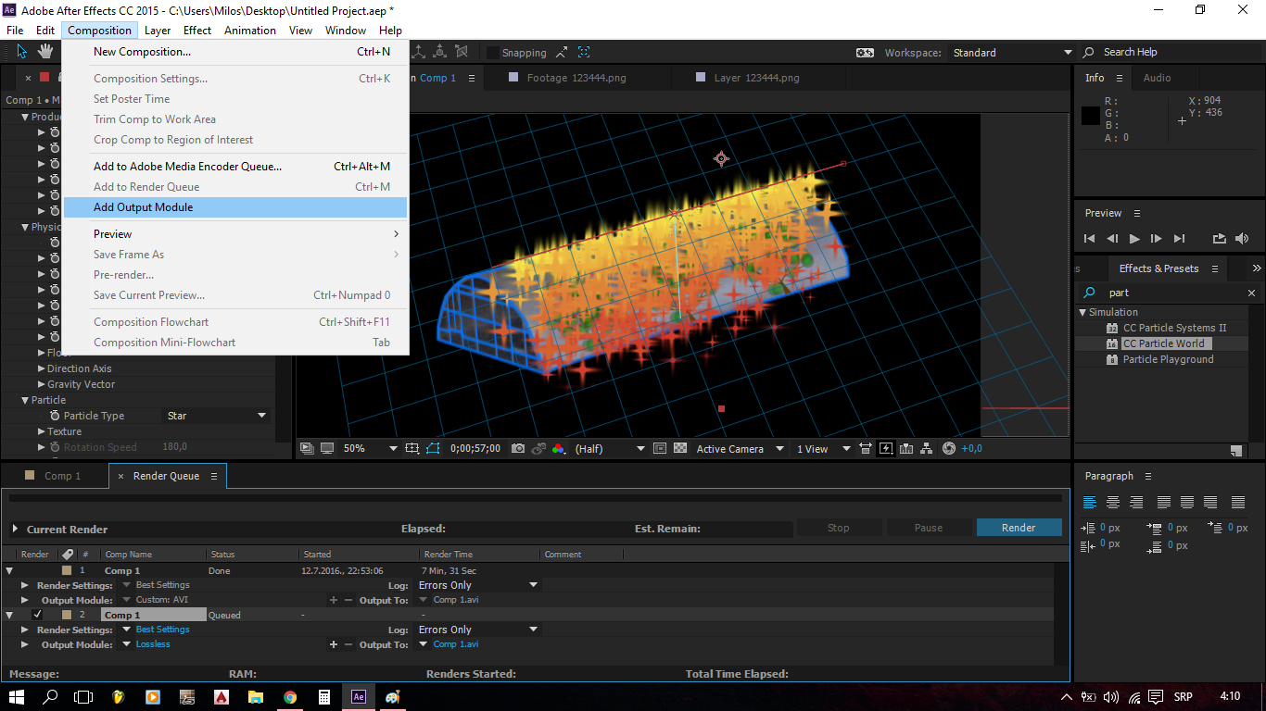Screen dimensions: 1266x711
Task: Open the Particle Type Star dropdown
Action: (217, 416)
